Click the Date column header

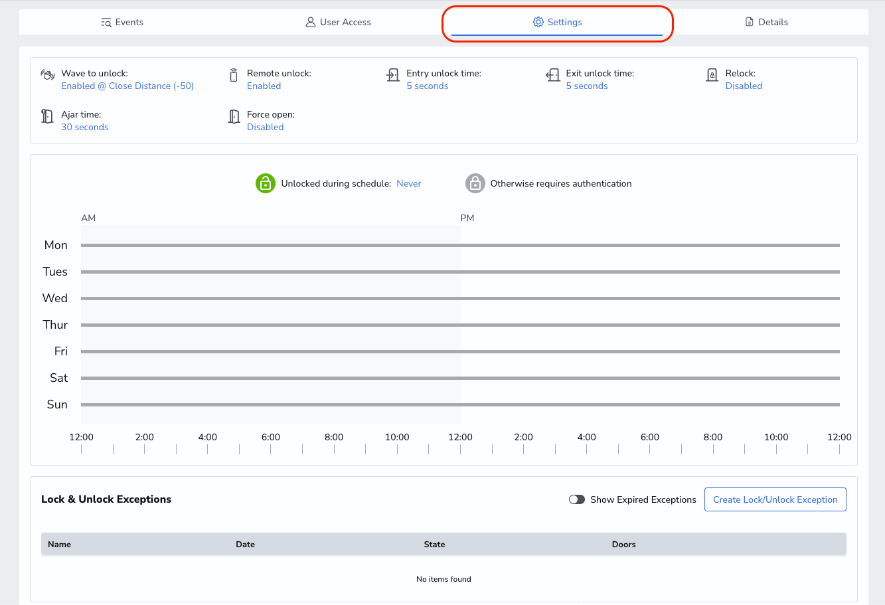click(245, 544)
